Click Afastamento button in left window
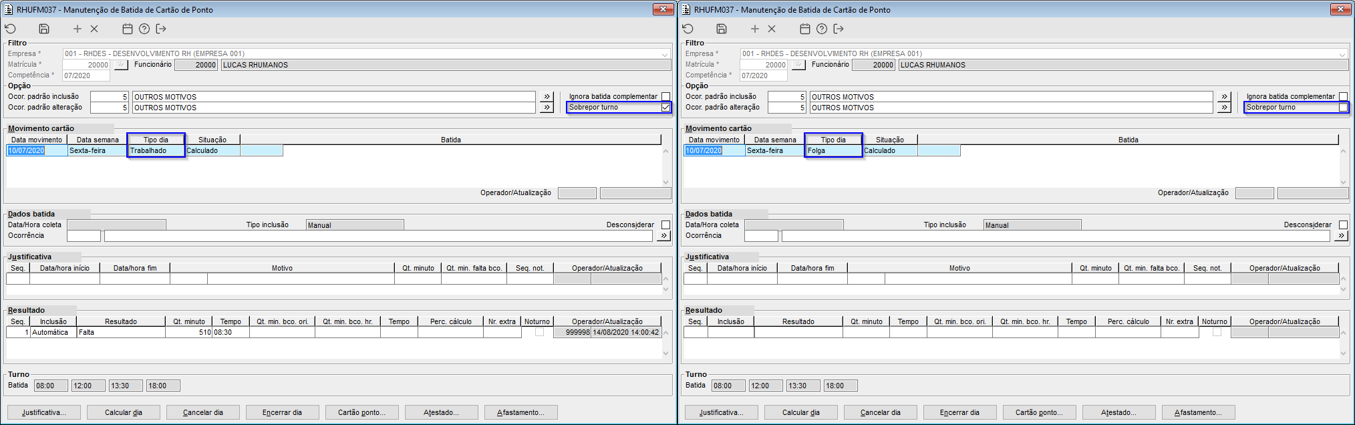Screen dimensions: 1355x425 pyautogui.click(x=521, y=412)
